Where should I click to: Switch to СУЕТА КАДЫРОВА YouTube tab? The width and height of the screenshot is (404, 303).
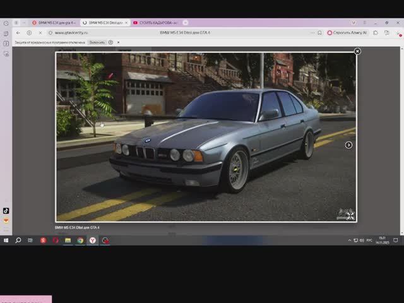(x=156, y=23)
